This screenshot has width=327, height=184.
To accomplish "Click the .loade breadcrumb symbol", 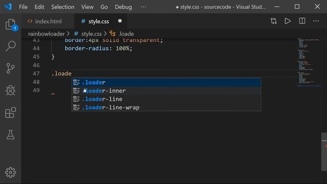I will 126,34.
